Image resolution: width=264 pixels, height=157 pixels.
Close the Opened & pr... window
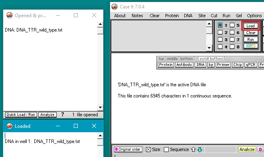(94, 15)
